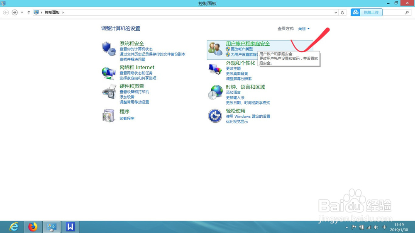The height and width of the screenshot is (233, 415).
Task: Click the search magnifier icon
Action: coord(407,12)
